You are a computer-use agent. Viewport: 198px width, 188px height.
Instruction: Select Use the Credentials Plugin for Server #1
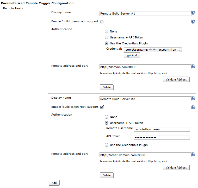[107, 43]
